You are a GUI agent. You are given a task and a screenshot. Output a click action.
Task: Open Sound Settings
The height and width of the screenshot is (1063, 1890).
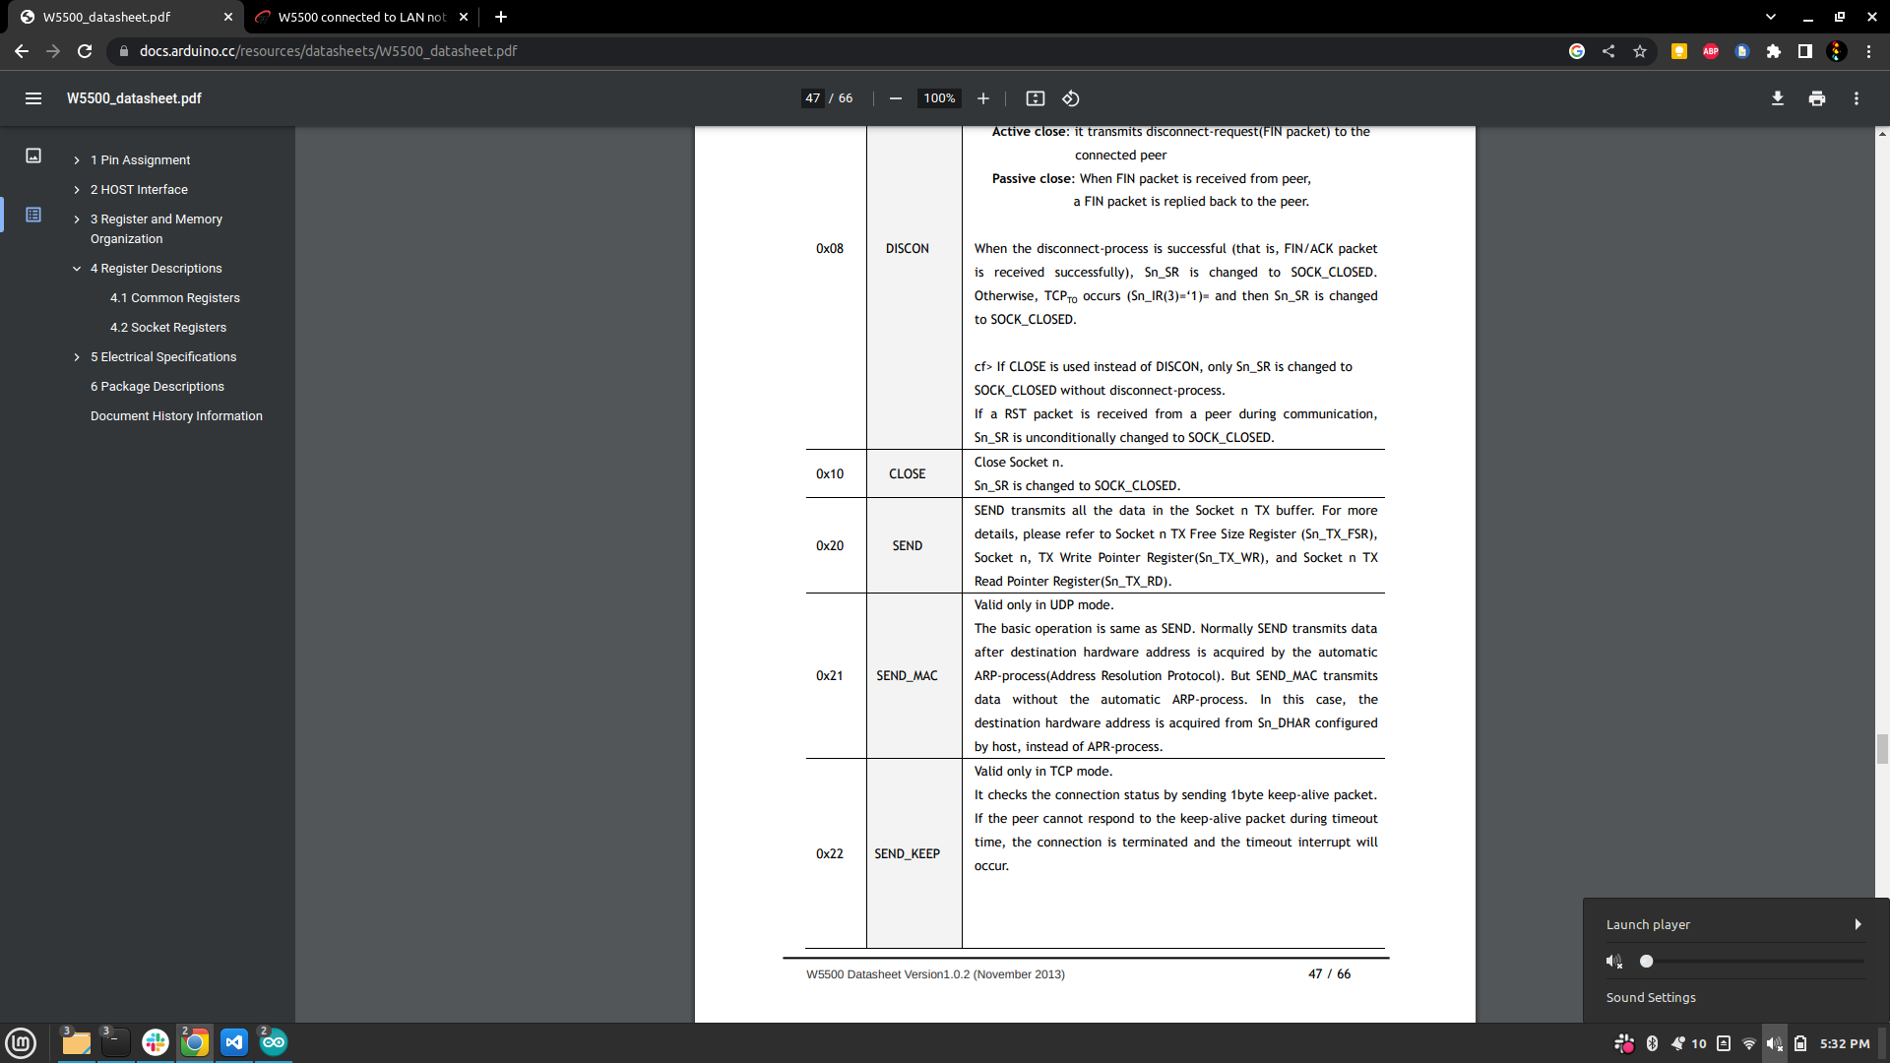(1651, 997)
